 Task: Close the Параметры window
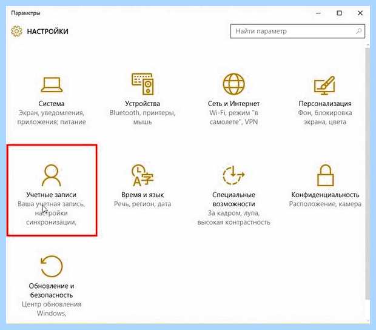360,13
